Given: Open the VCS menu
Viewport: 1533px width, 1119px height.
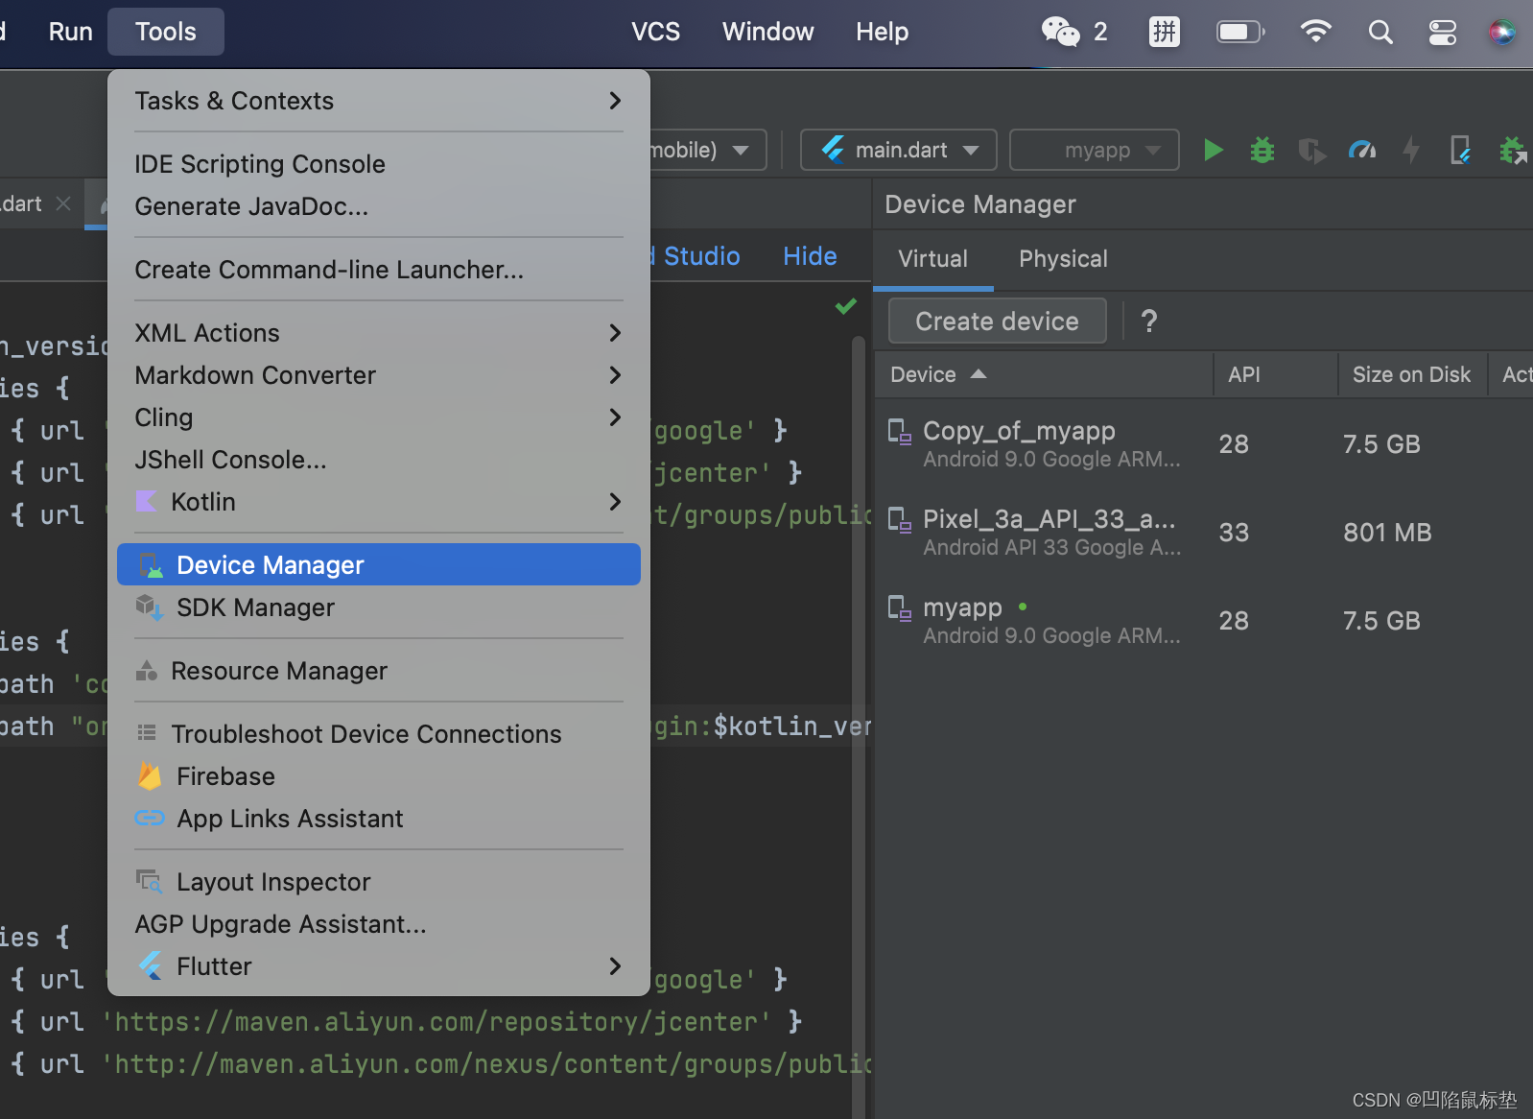Looking at the screenshot, I should (x=656, y=32).
